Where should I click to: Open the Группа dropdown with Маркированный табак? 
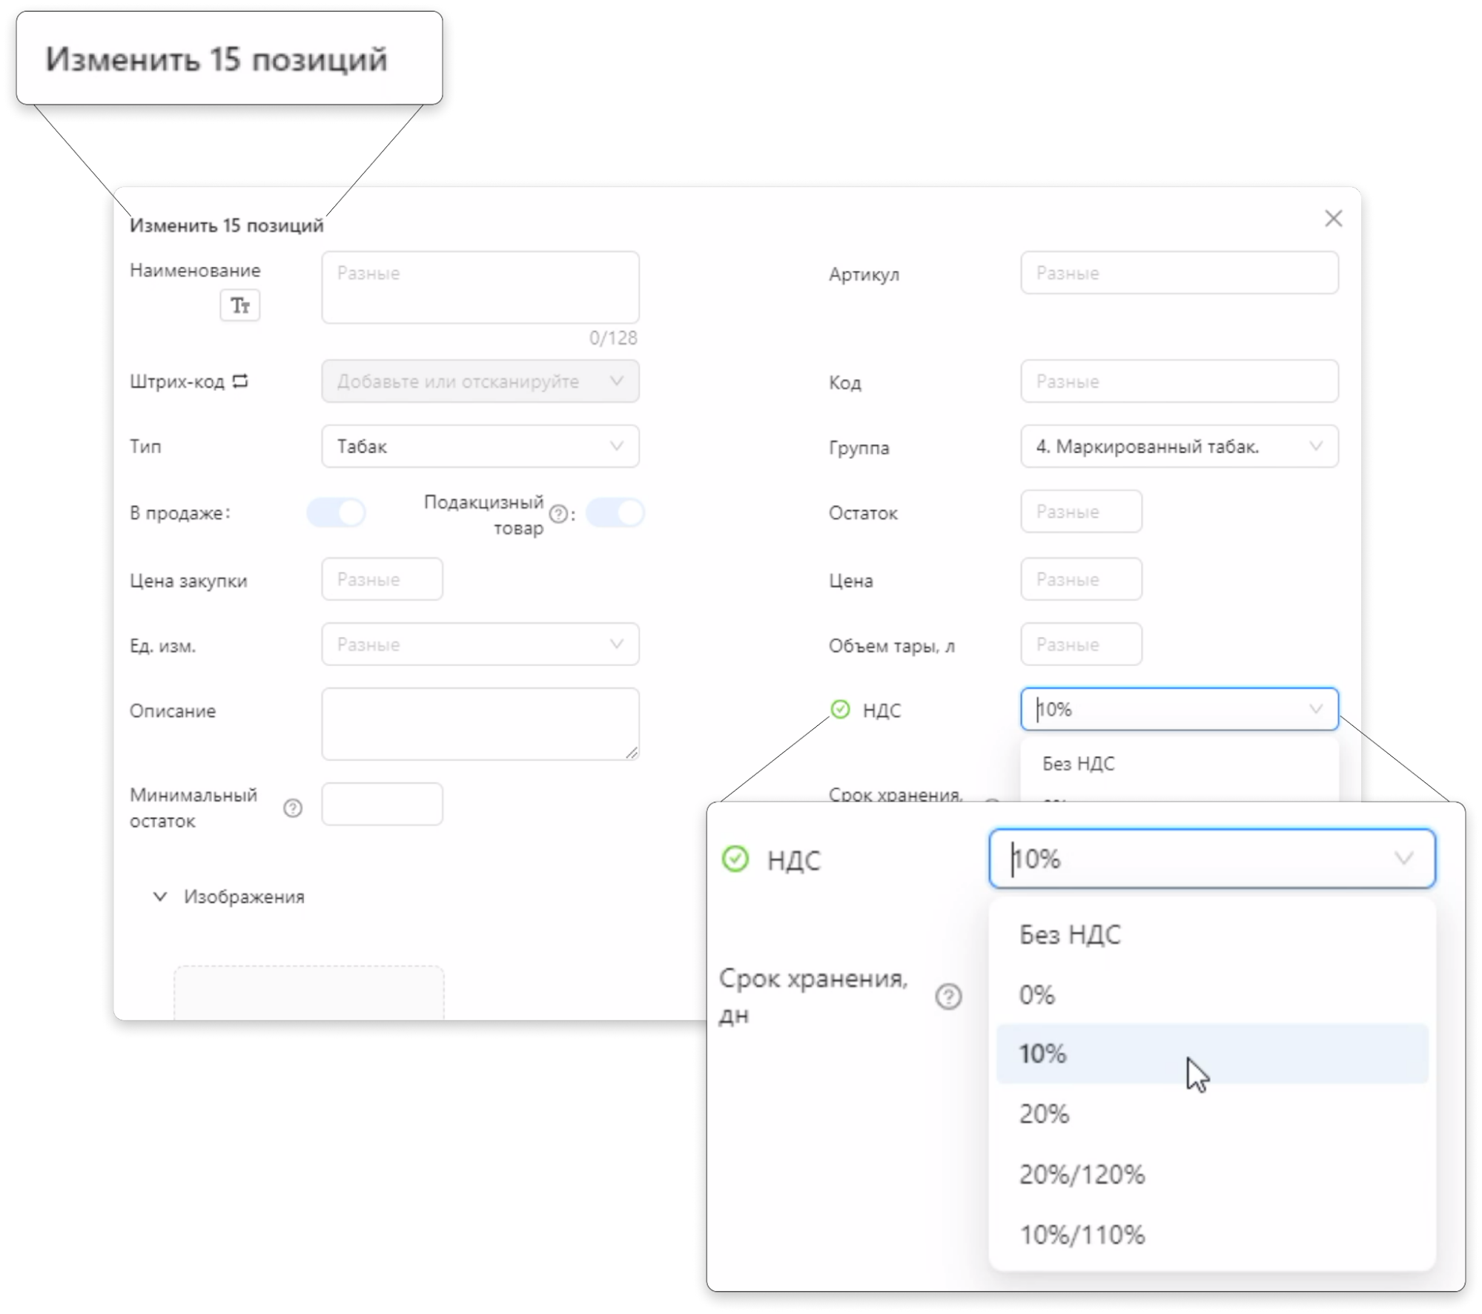click(1179, 446)
